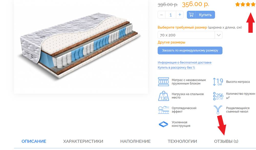Image resolution: width=256 pixels, height=150 pixels.
Task: Open the Информация о бесплатной доставке link
Action: click(x=185, y=63)
